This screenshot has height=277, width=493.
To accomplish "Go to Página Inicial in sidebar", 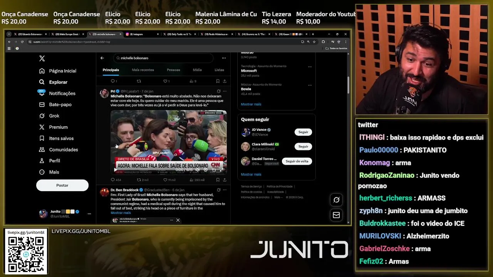I will 58,71.
